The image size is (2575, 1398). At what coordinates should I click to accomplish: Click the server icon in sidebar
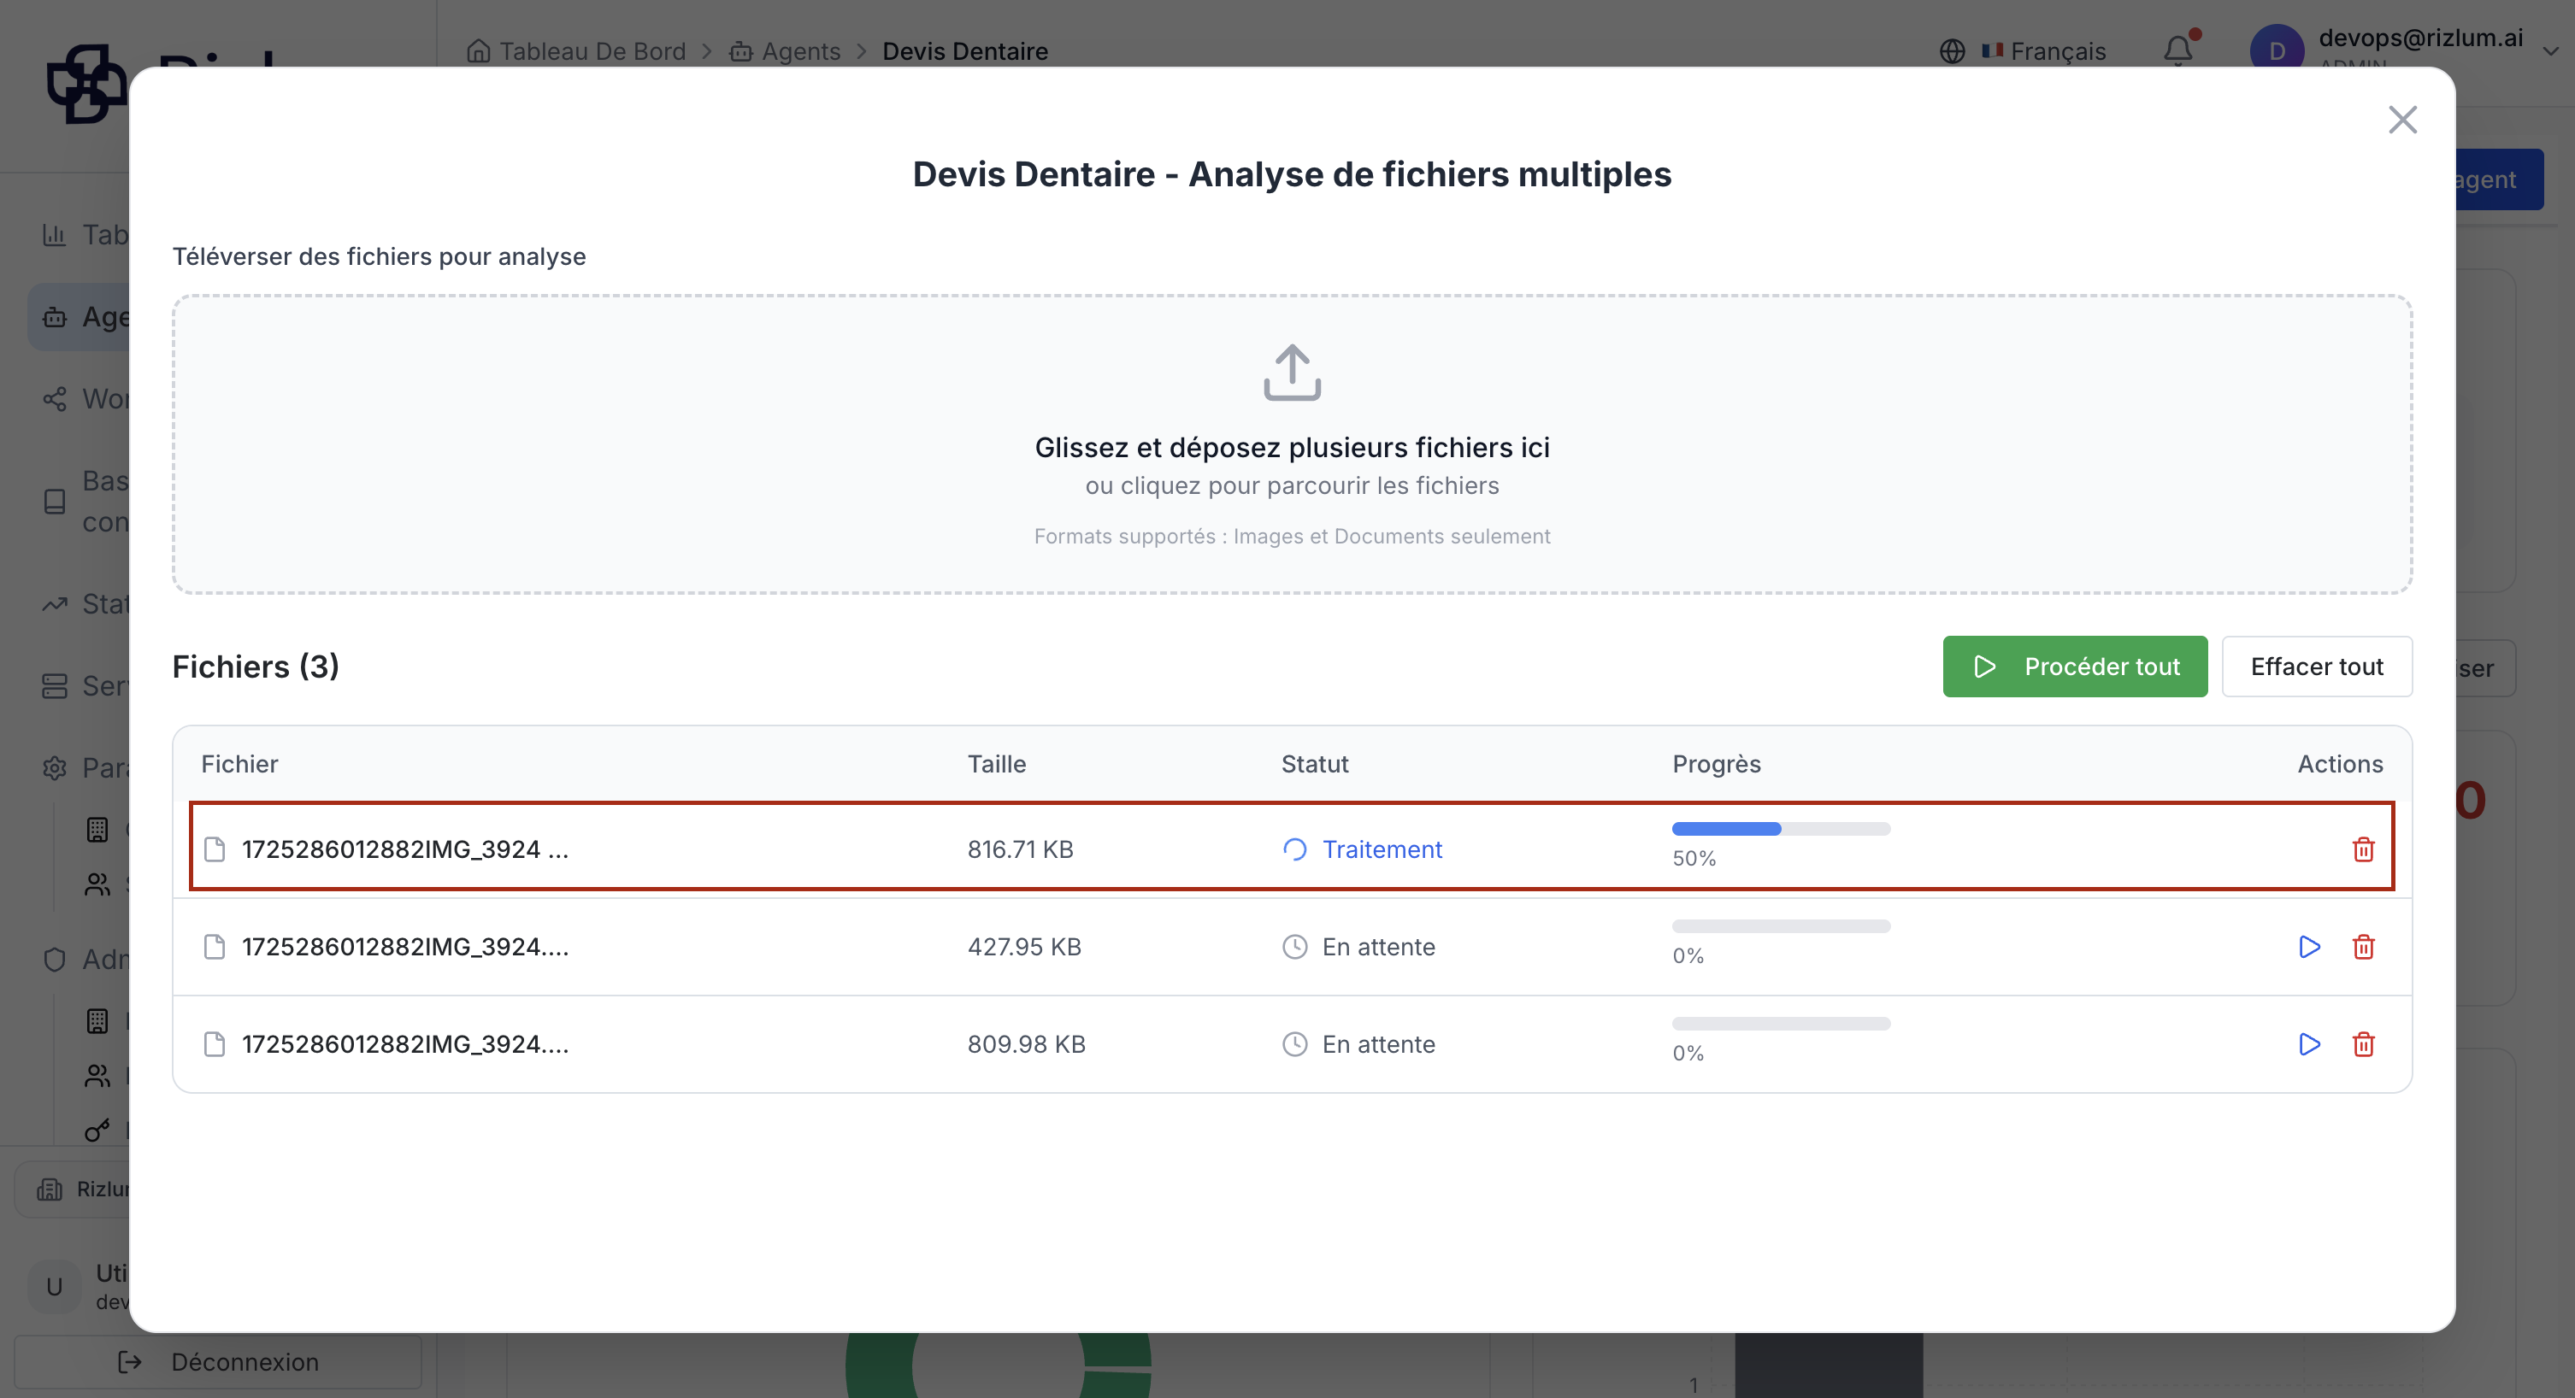(x=54, y=685)
